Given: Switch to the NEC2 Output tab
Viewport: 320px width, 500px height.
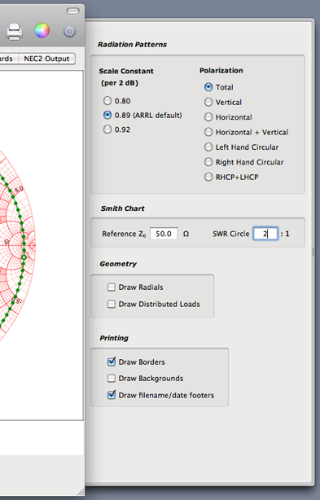Looking at the screenshot, I should pos(47,59).
